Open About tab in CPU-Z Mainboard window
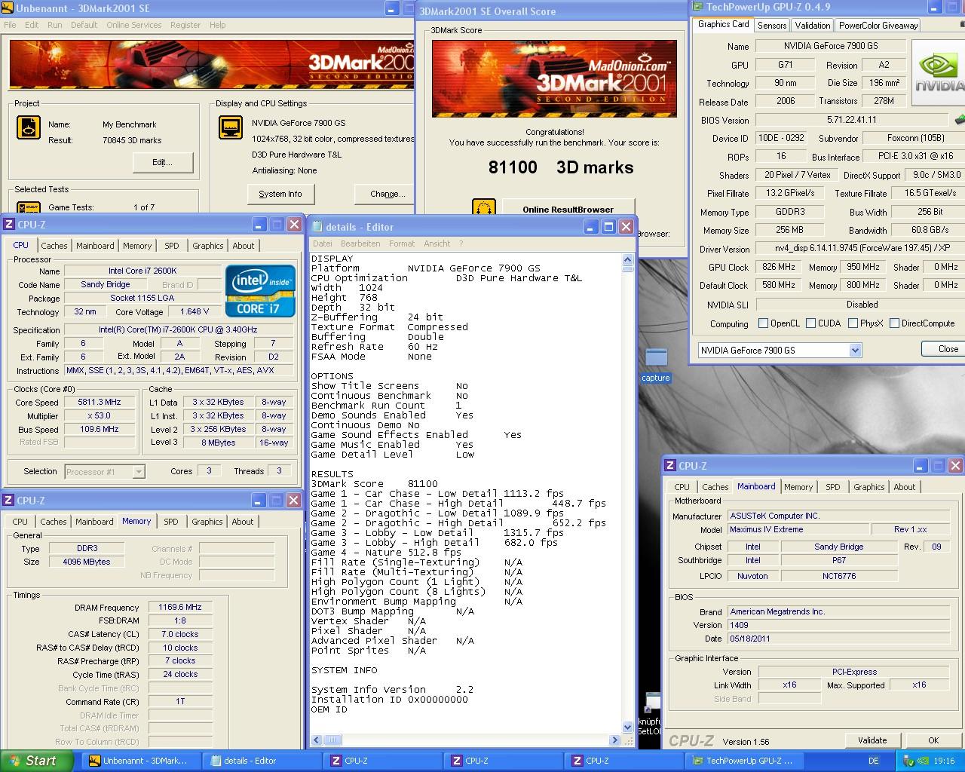The width and height of the screenshot is (965, 772). point(905,487)
